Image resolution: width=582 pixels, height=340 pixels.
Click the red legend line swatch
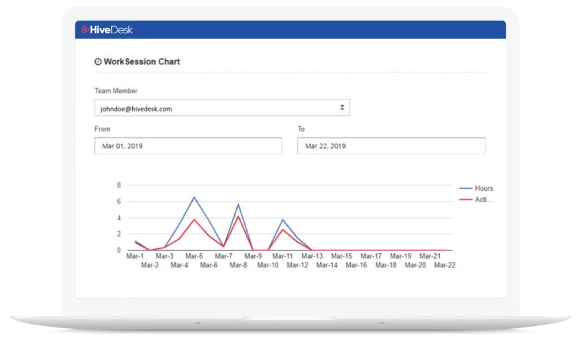click(466, 200)
